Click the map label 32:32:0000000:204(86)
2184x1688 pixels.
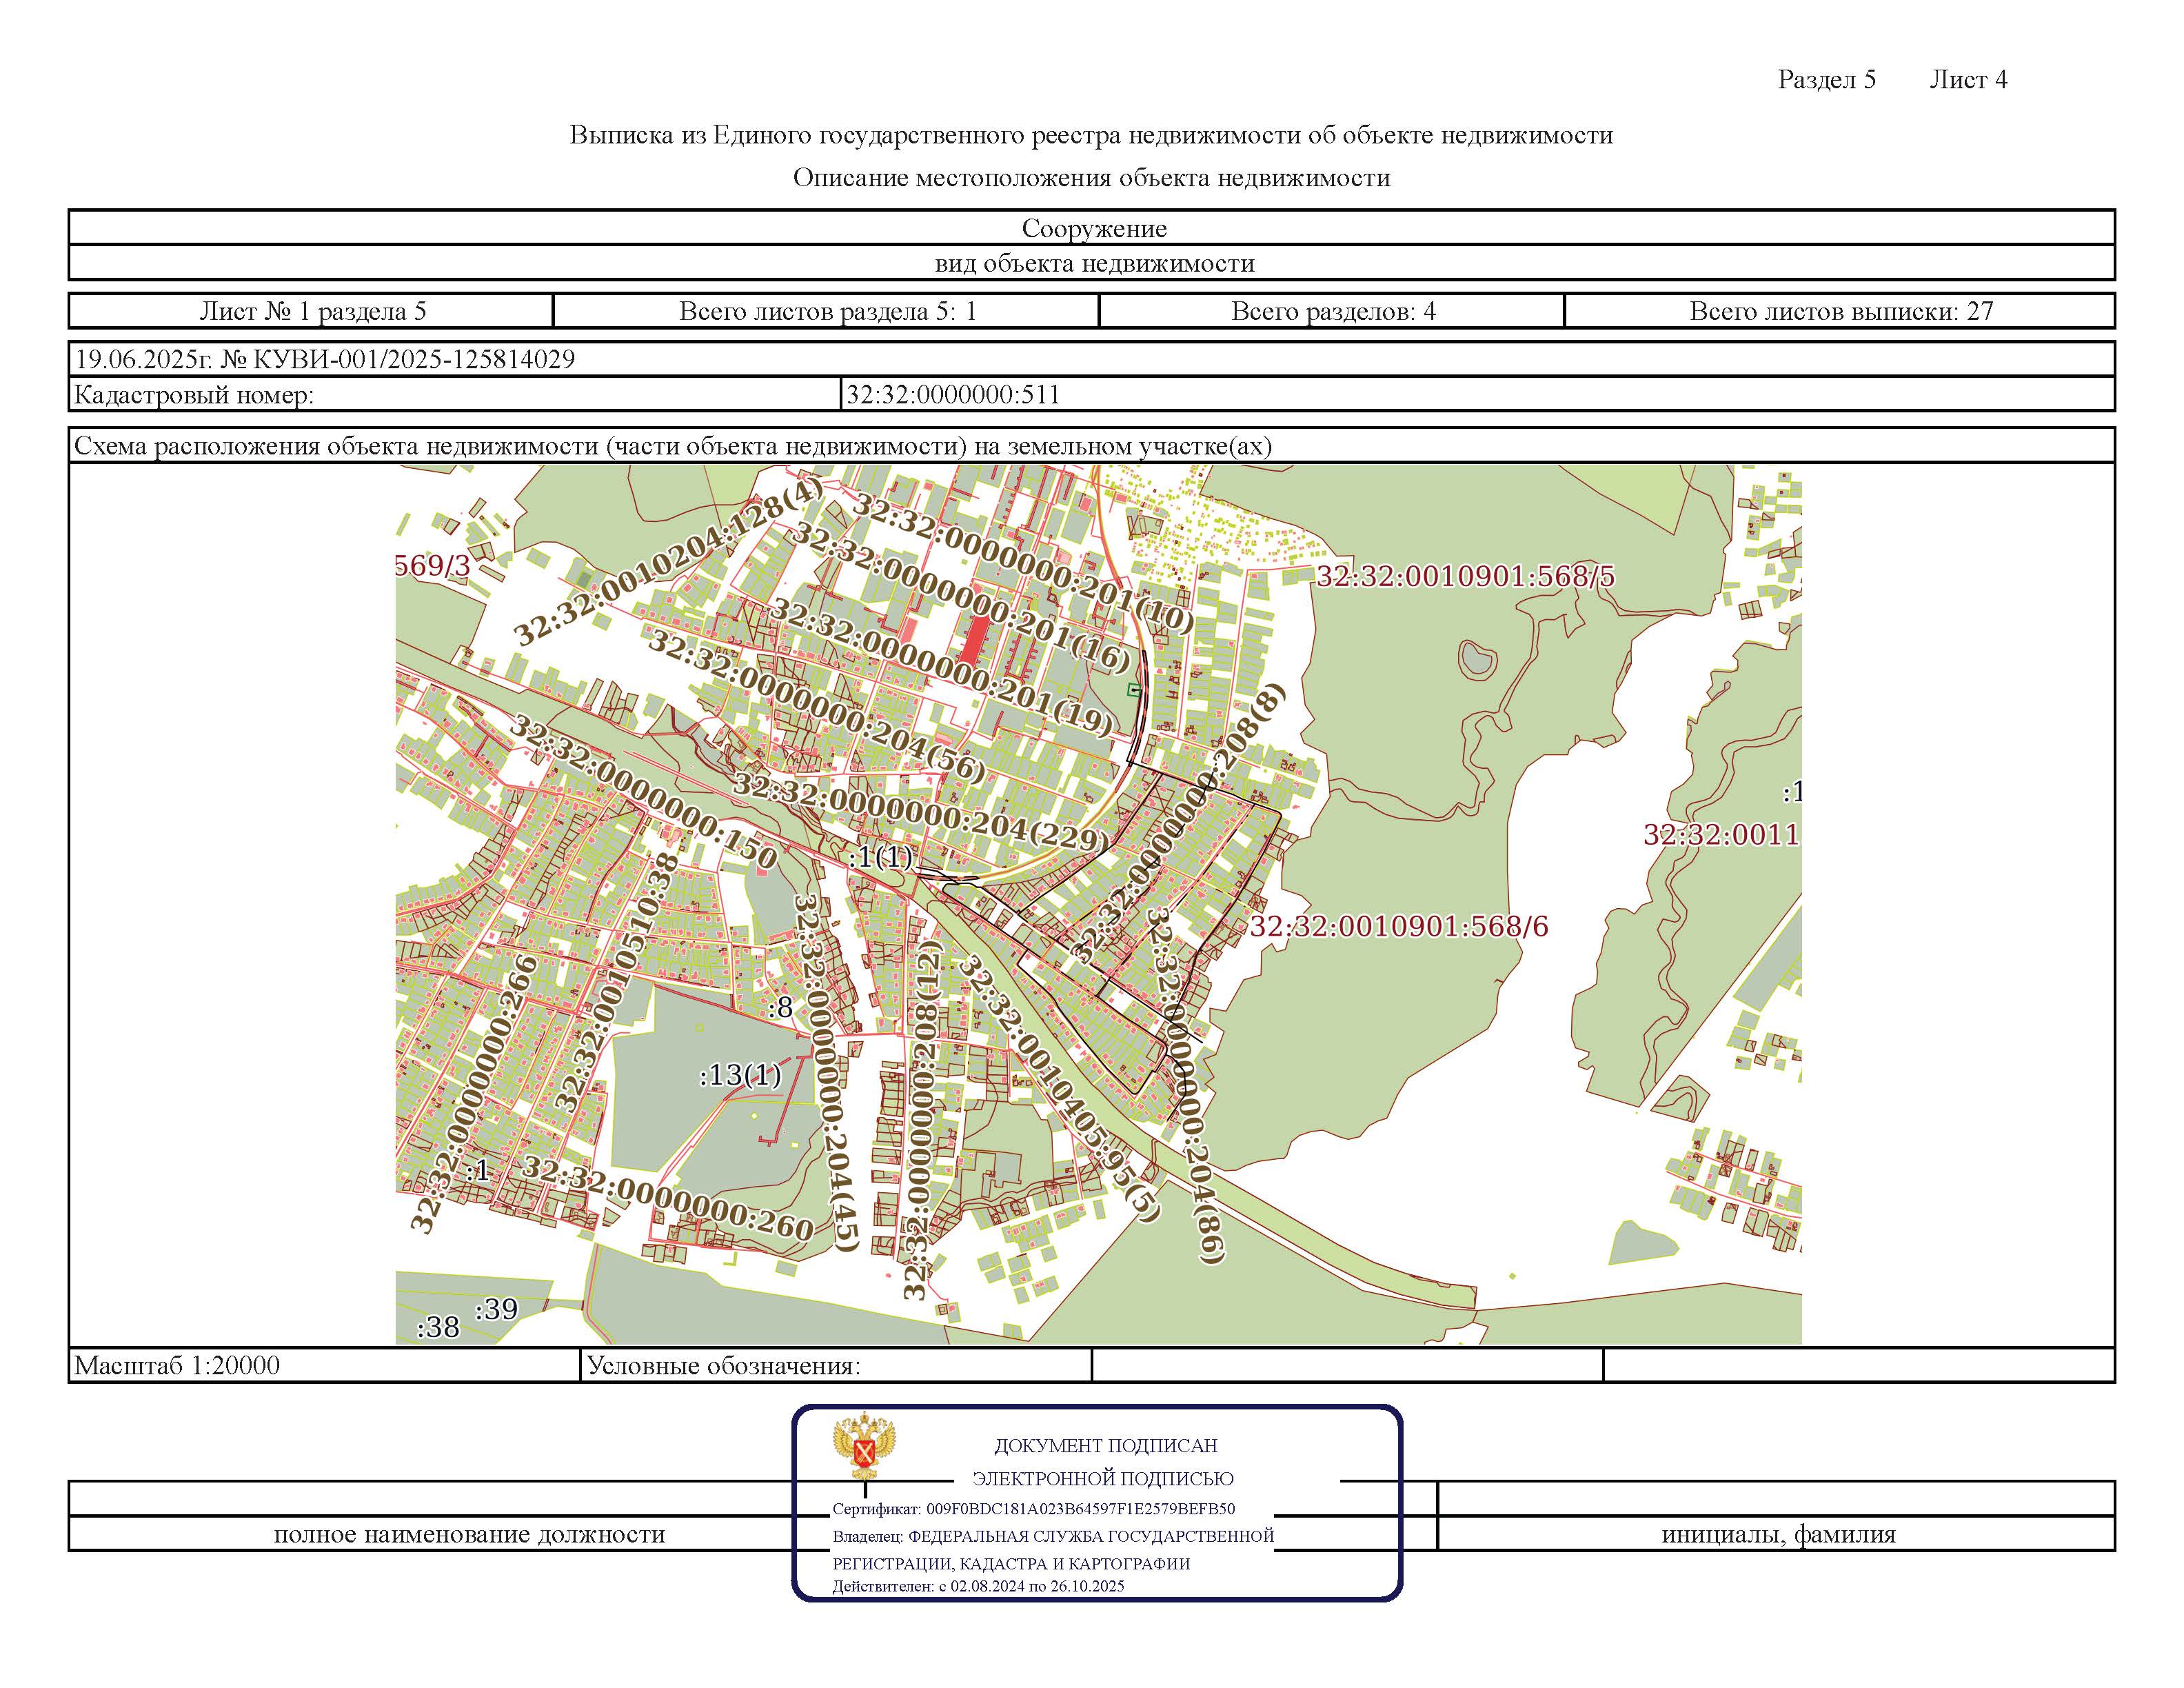point(1186,1086)
